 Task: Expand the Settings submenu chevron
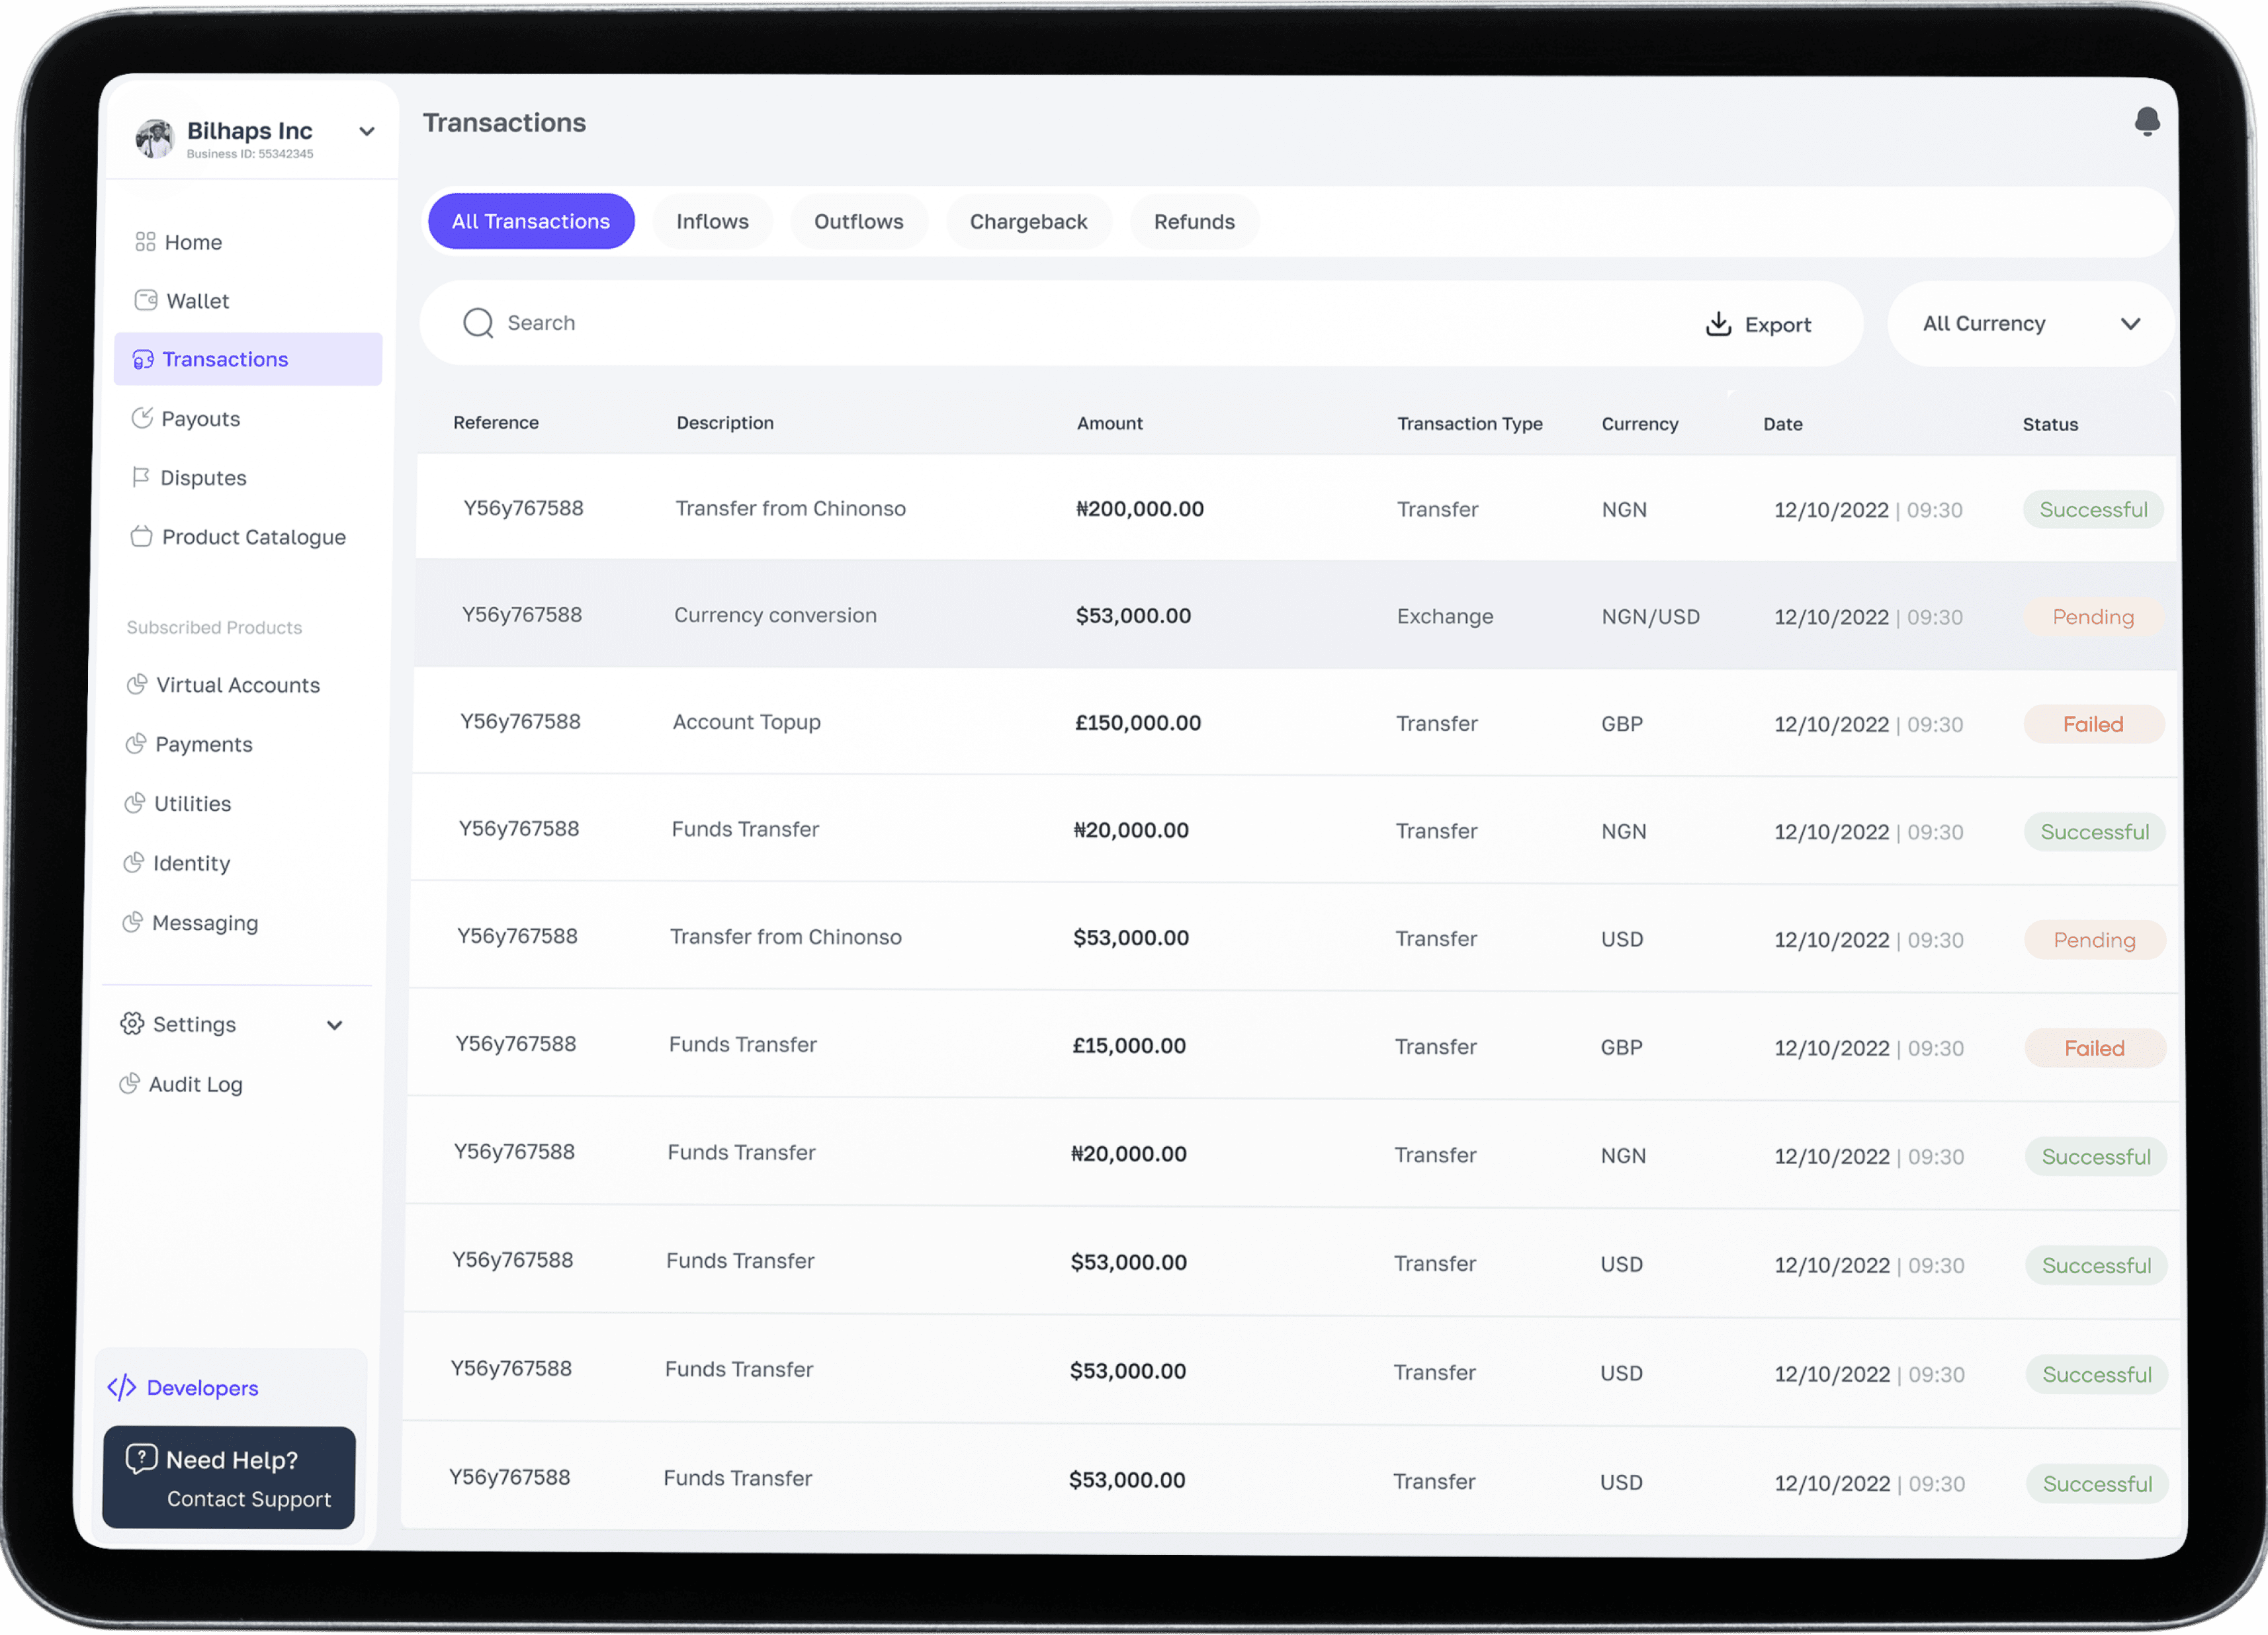click(x=335, y=1025)
